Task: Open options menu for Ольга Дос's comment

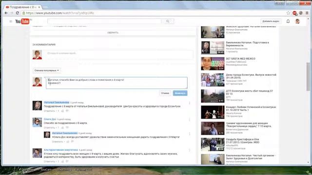Action: [190, 120]
